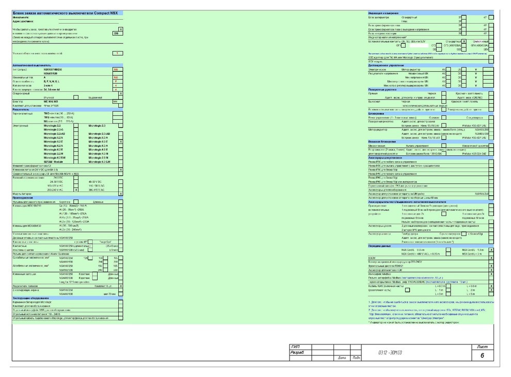Screen dimensions: 511x377
Task: Check "Мотор редуктор" AC checkbox
Action: [449, 70]
